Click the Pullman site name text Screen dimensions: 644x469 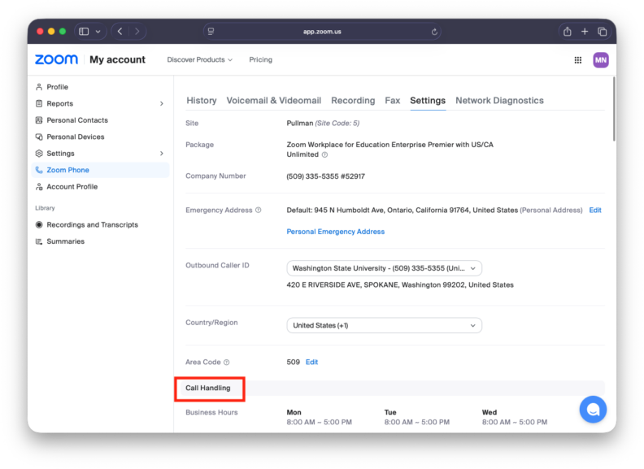300,124
